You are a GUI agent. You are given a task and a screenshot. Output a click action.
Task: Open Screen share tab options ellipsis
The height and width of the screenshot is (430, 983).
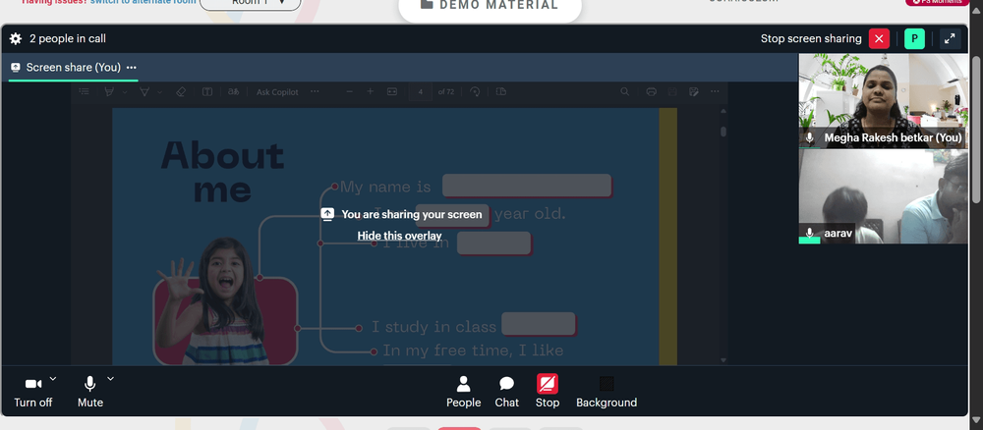click(131, 68)
